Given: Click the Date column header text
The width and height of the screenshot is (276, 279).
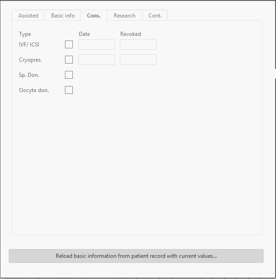Looking at the screenshot, I should pyautogui.click(x=84, y=34).
